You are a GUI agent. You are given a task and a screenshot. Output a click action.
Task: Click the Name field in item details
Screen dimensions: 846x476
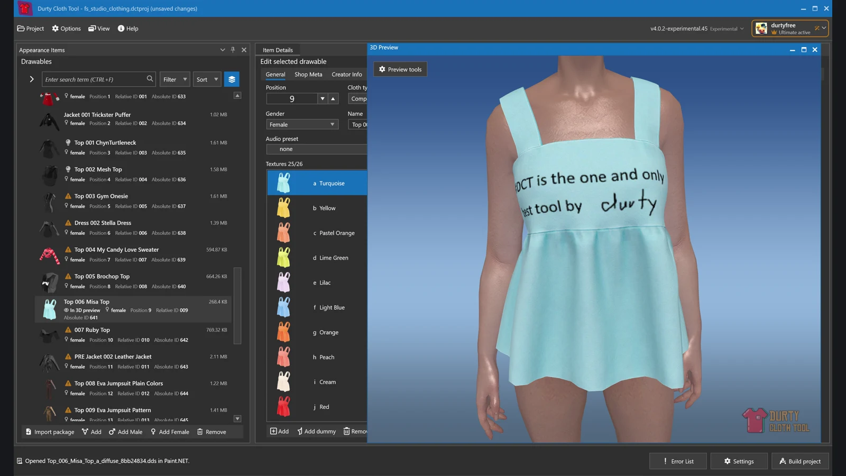coord(357,125)
